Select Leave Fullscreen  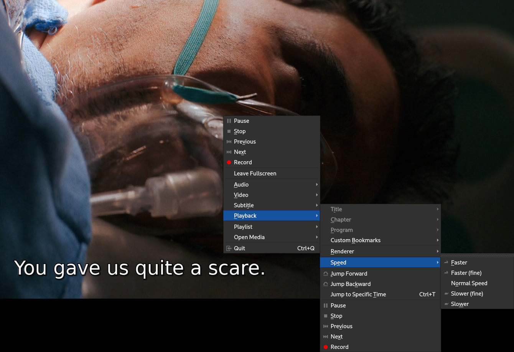point(272,174)
